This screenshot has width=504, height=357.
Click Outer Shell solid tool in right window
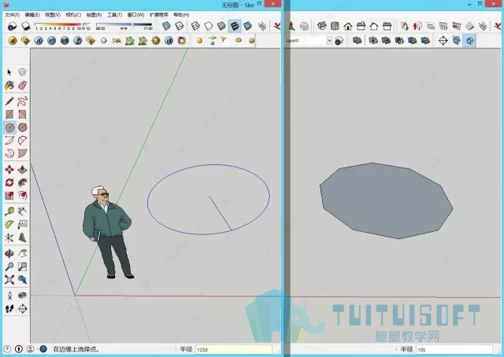[x=357, y=41]
